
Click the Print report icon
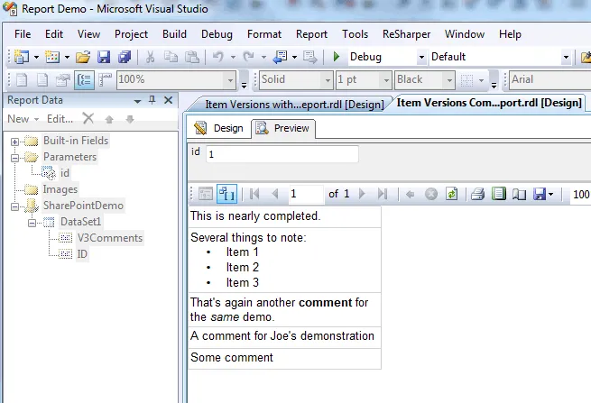point(477,194)
